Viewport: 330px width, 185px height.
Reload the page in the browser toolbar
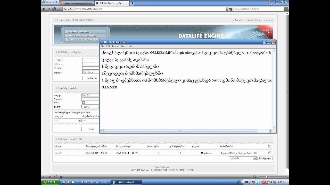click(x=54, y=9)
